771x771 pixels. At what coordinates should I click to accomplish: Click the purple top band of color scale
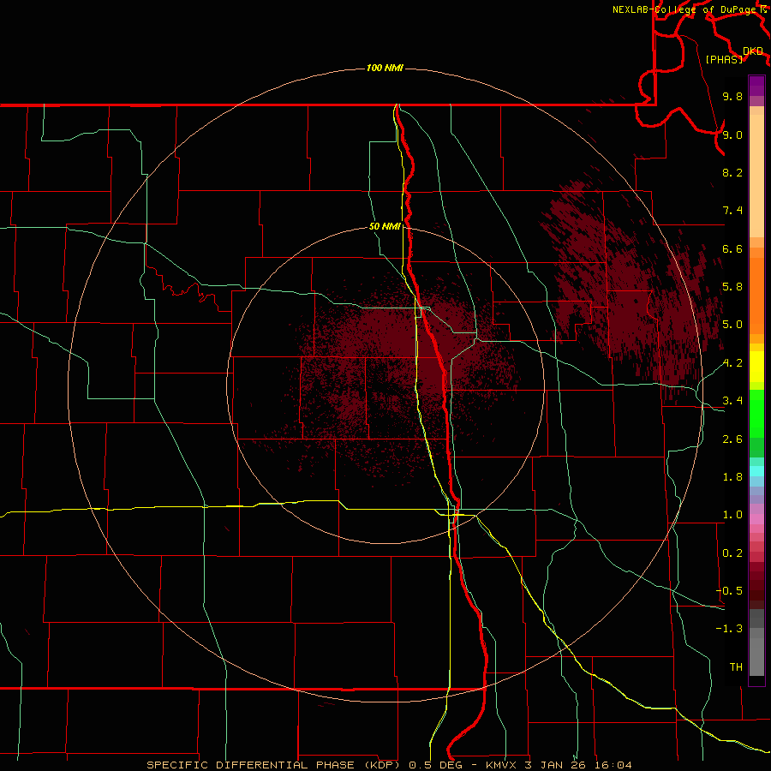(x=756, y=86)
